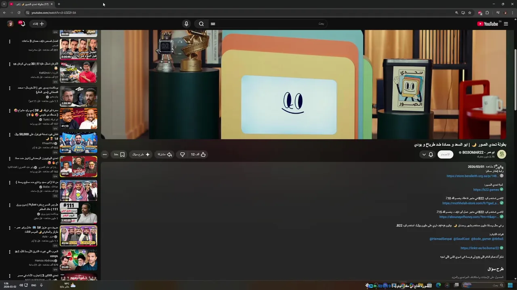
Task: Open the @HamadSenpai channel mention
Action: [x=441, y=239]
